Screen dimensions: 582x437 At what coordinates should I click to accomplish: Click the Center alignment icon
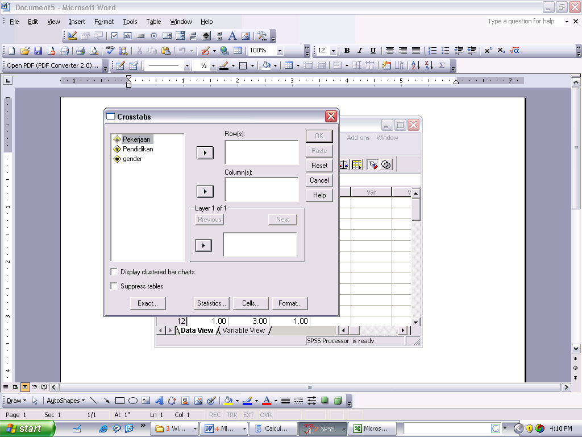389,51
